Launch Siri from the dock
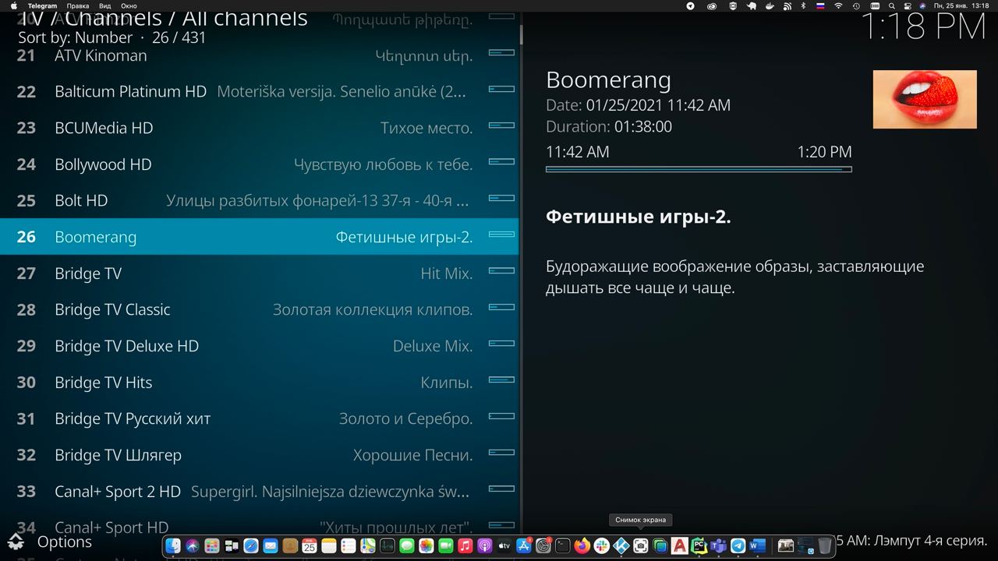The width and height of the screenshot is (998, 561). click(x=193, y=546)
